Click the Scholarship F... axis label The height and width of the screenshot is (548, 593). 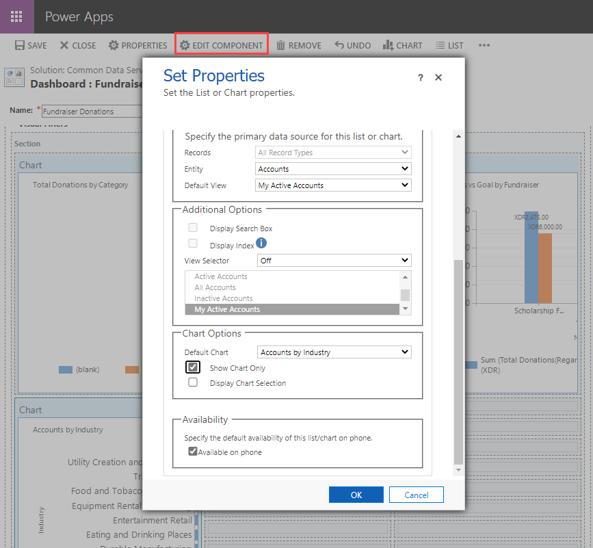tap(539, 311)
